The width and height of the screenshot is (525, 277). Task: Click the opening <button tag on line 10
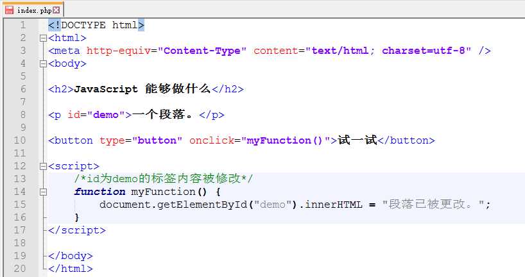(71, 140)
